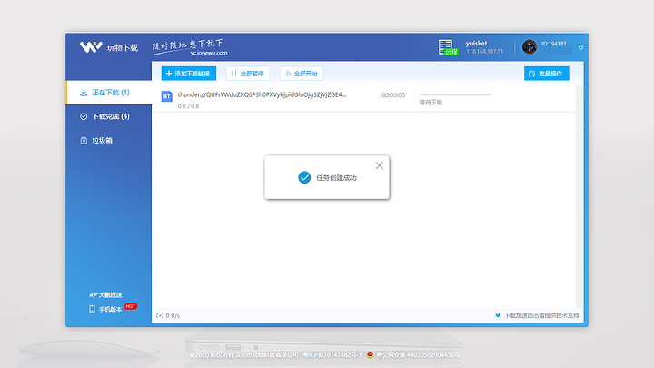Open 大鹏提速 speed boost link
The width and height of the screenshot is (654, 368).
click(105, 295)
